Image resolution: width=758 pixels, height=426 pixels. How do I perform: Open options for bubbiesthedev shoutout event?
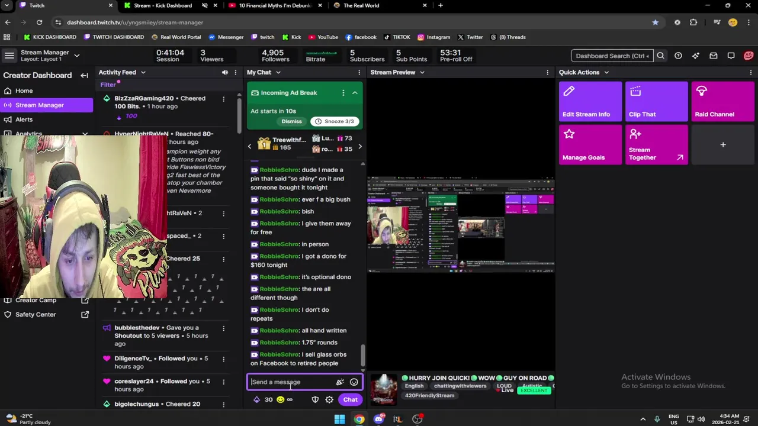pyautogui.click(x=223, y=328)
